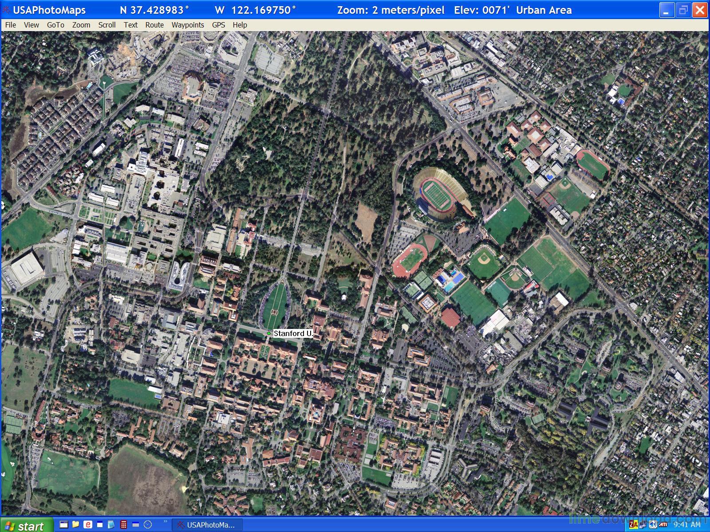Viewport: 710px width, 532px height.
Task: Expand the Route menu
Action: click(154, 25)
